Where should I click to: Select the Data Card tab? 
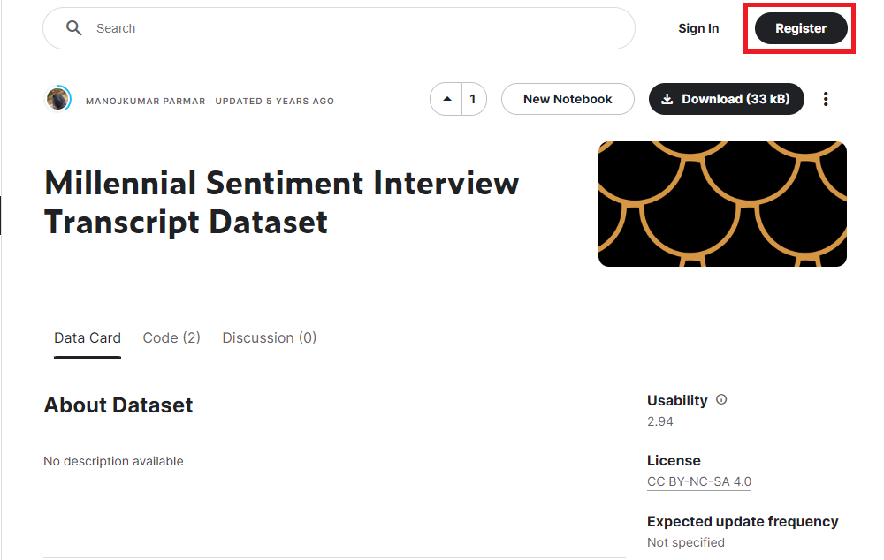click(88, 337)
